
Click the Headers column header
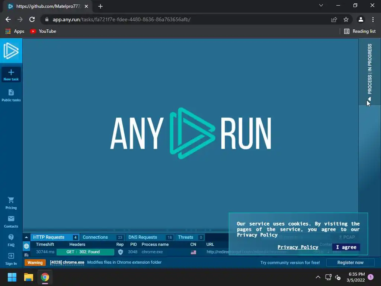[77, 244]
